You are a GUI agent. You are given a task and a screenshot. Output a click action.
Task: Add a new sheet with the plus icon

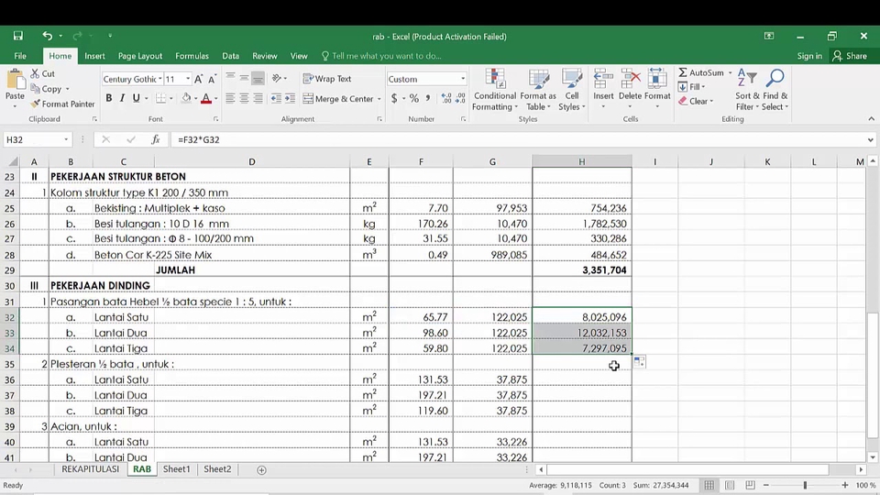pos(261,469)
